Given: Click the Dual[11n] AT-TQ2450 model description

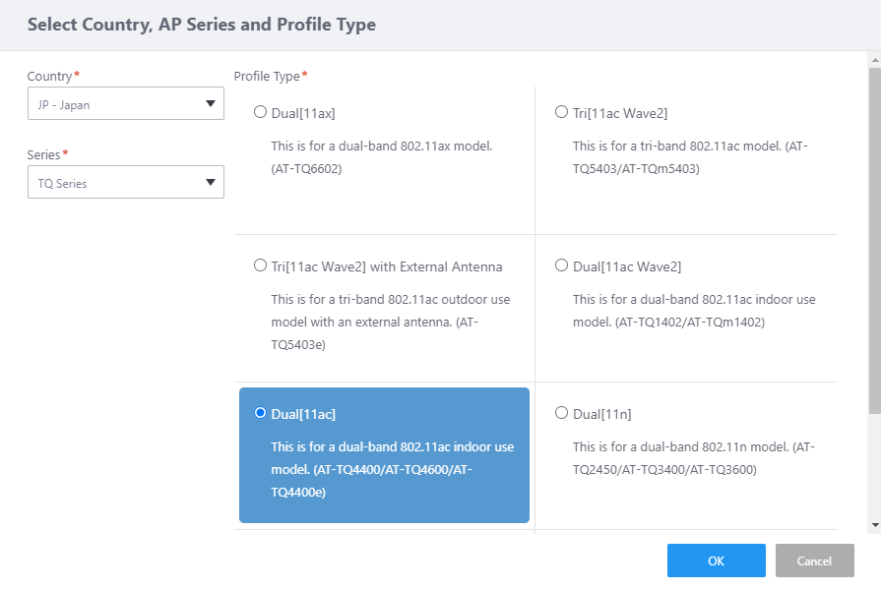Looking at the screenshot, I should tap(693, 458).
